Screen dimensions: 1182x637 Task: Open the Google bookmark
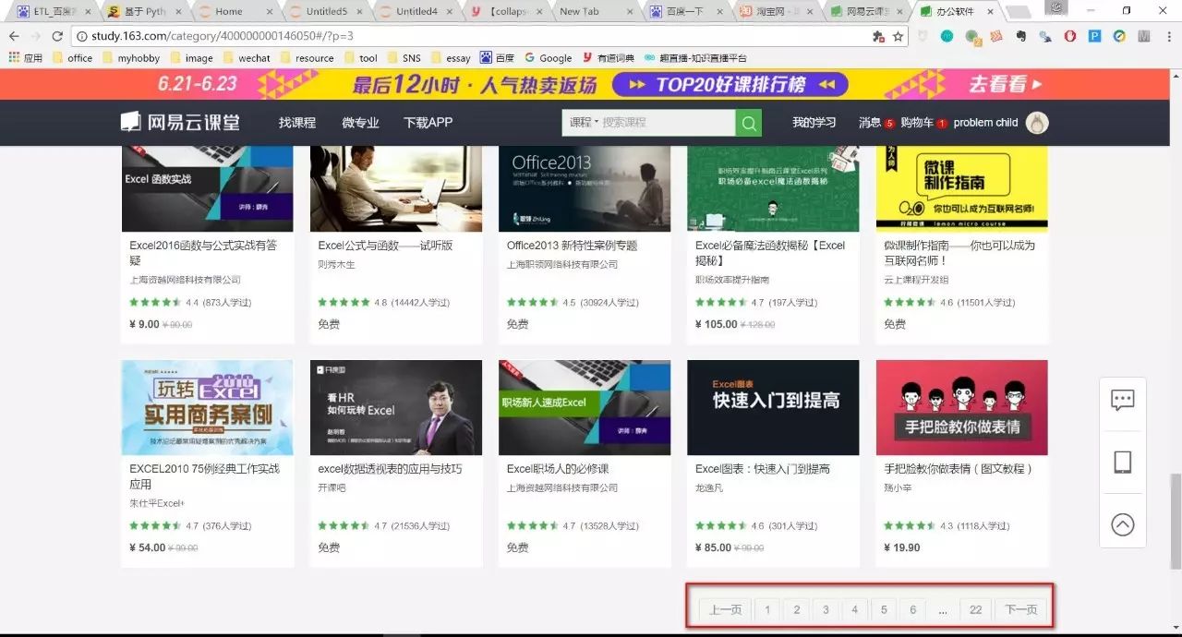[549, 57]
